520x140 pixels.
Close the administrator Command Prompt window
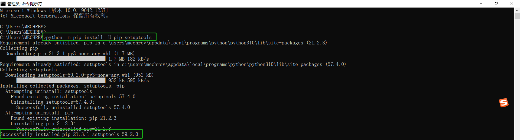point(512,3)
